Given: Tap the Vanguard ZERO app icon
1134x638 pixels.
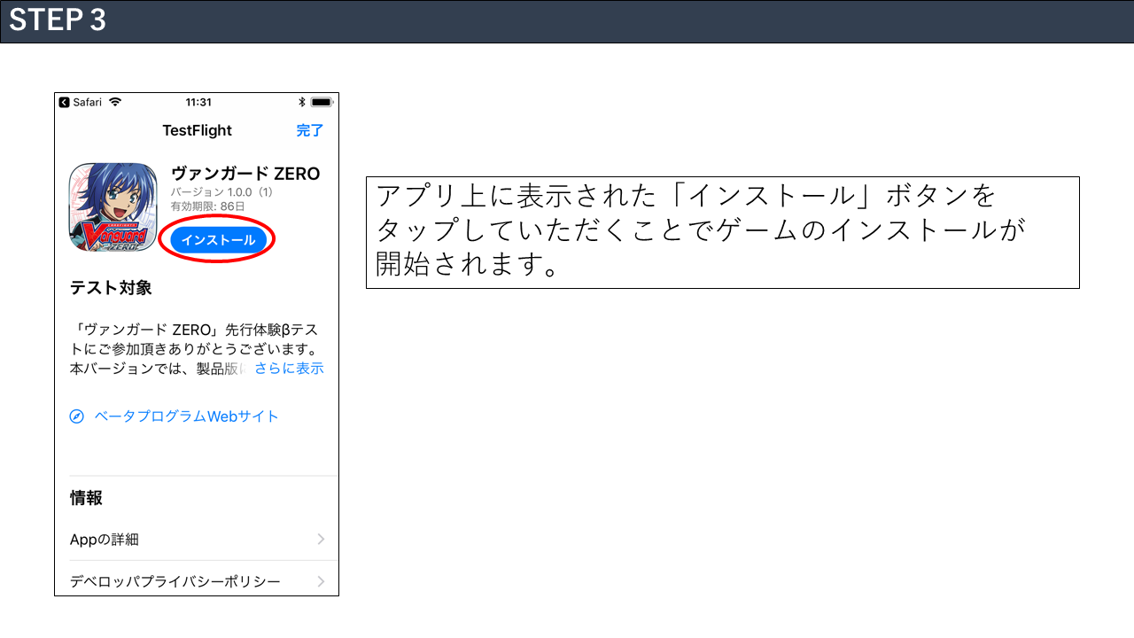Looking at the screenshot, I should pyautogui.click(x=113, y=206).
